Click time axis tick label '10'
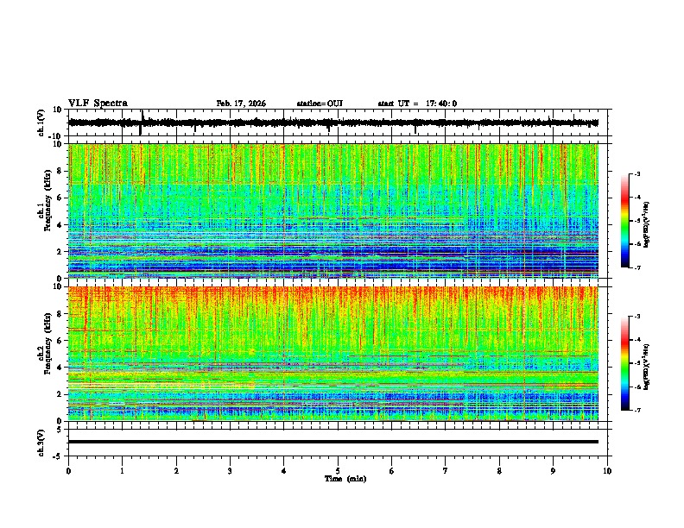 (x=607, y=471)
